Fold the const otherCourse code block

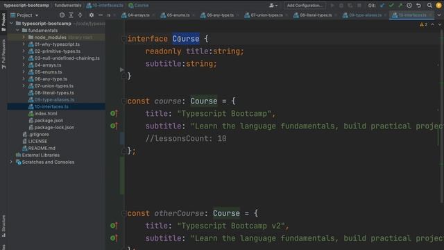(123, 213)
